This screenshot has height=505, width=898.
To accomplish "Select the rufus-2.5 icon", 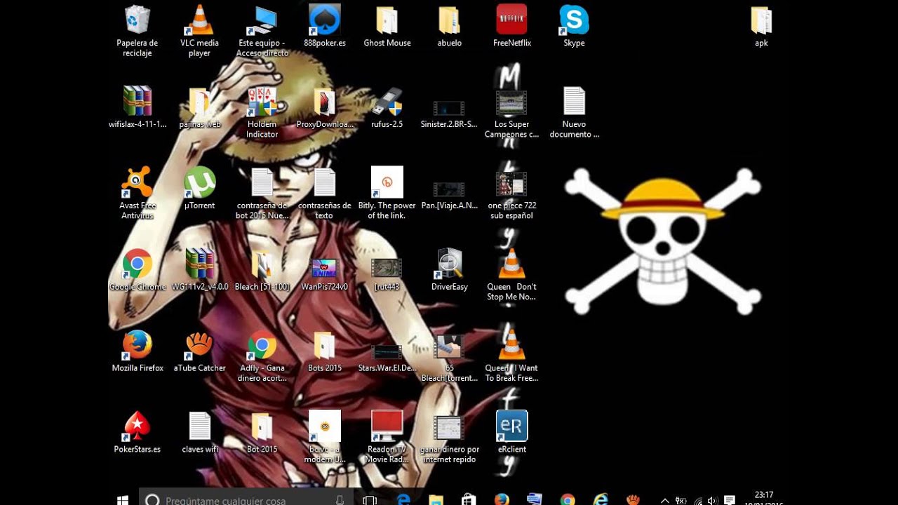I will tap(387, 108).
